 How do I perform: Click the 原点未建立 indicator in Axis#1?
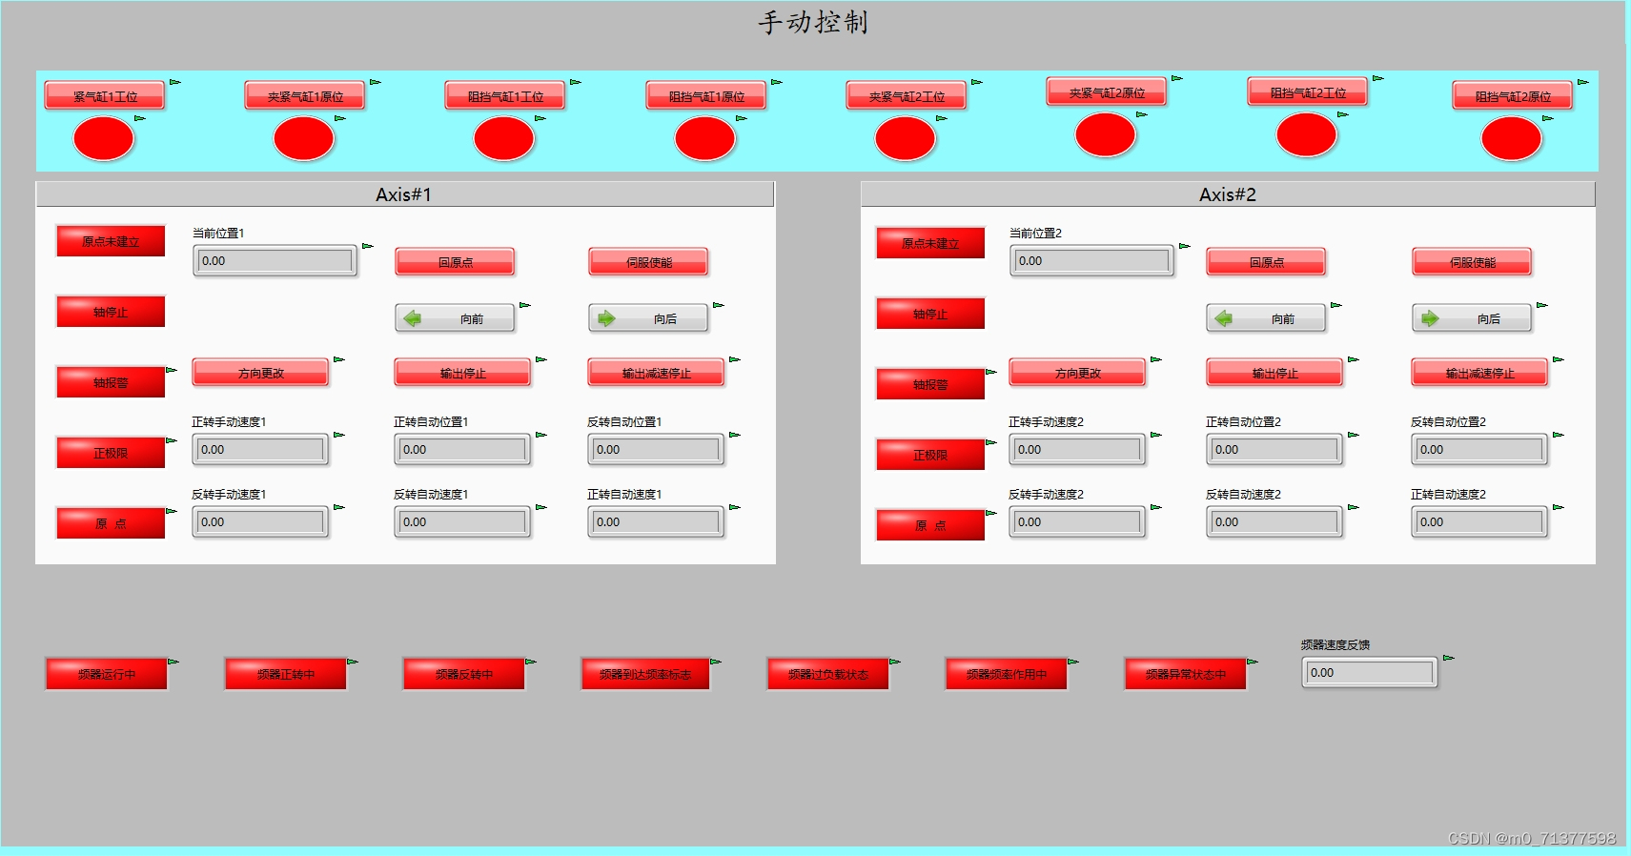(x=111, y=241)
